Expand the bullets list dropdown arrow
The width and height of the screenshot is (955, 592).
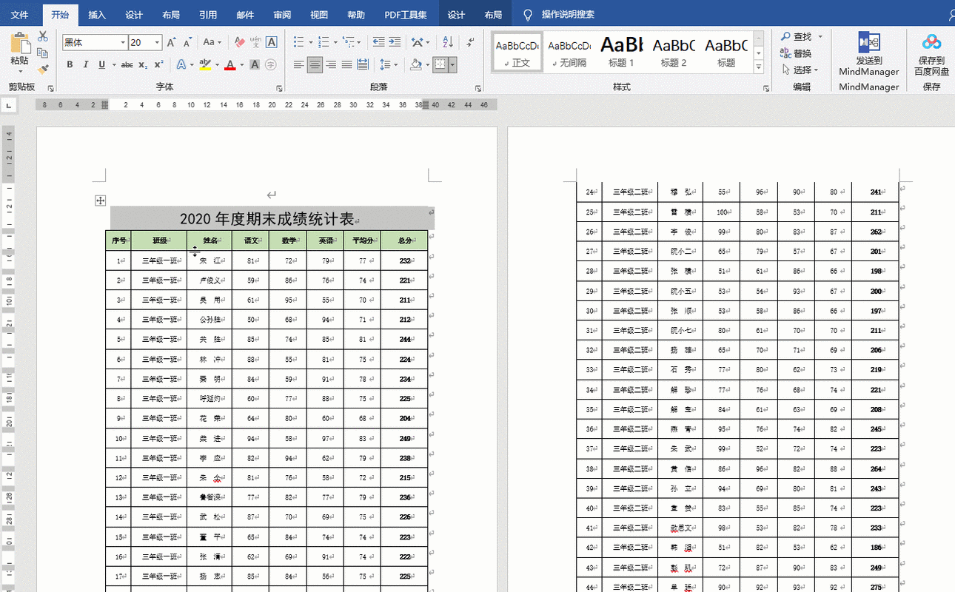(311, 42)
